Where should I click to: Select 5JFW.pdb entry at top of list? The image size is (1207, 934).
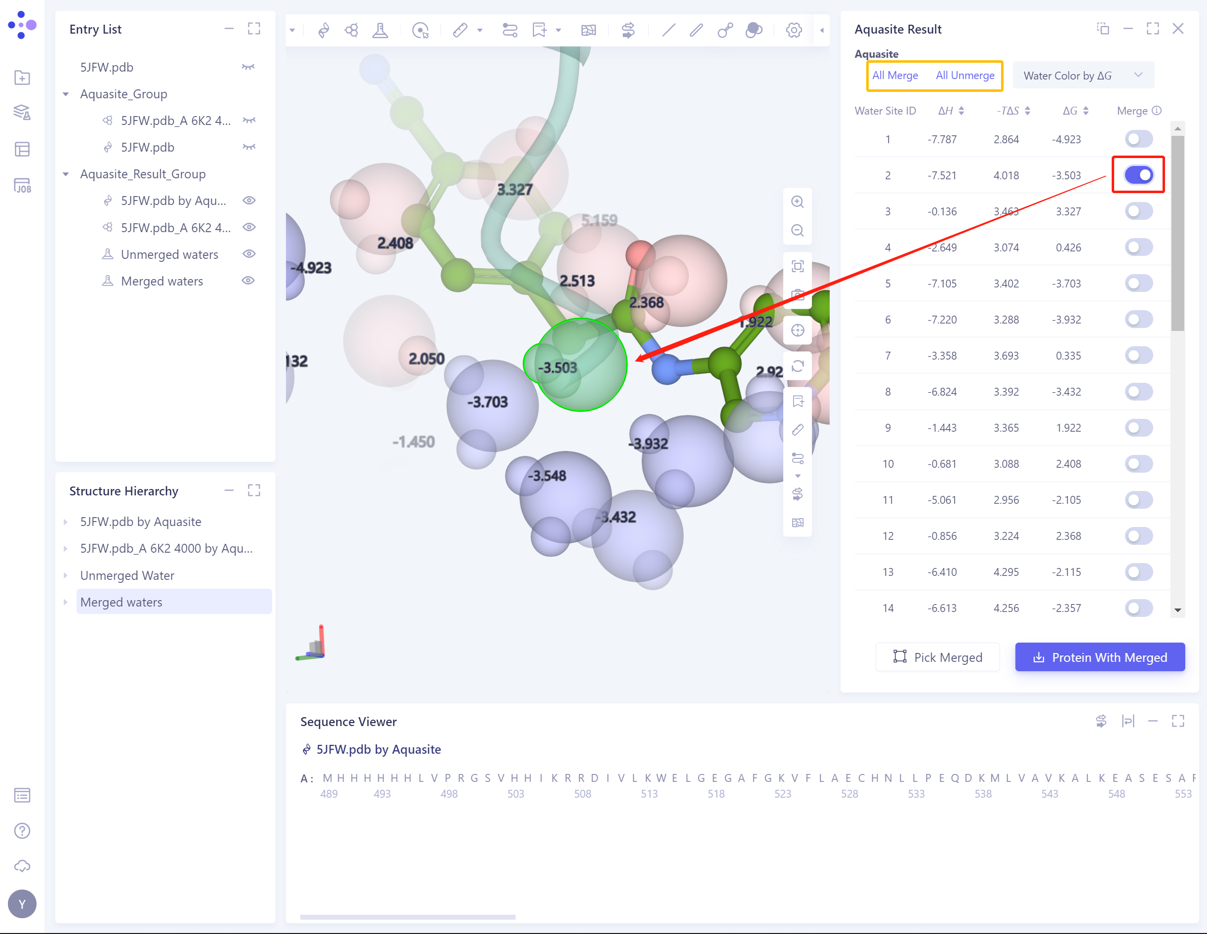pyautogui.click(x=107, y=68)
